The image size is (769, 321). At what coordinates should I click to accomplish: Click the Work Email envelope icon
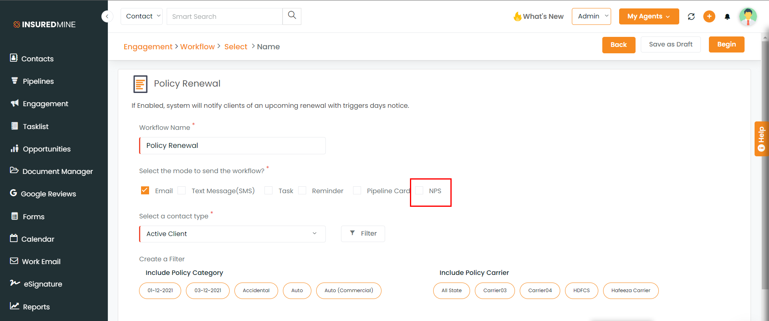point(14,261)
